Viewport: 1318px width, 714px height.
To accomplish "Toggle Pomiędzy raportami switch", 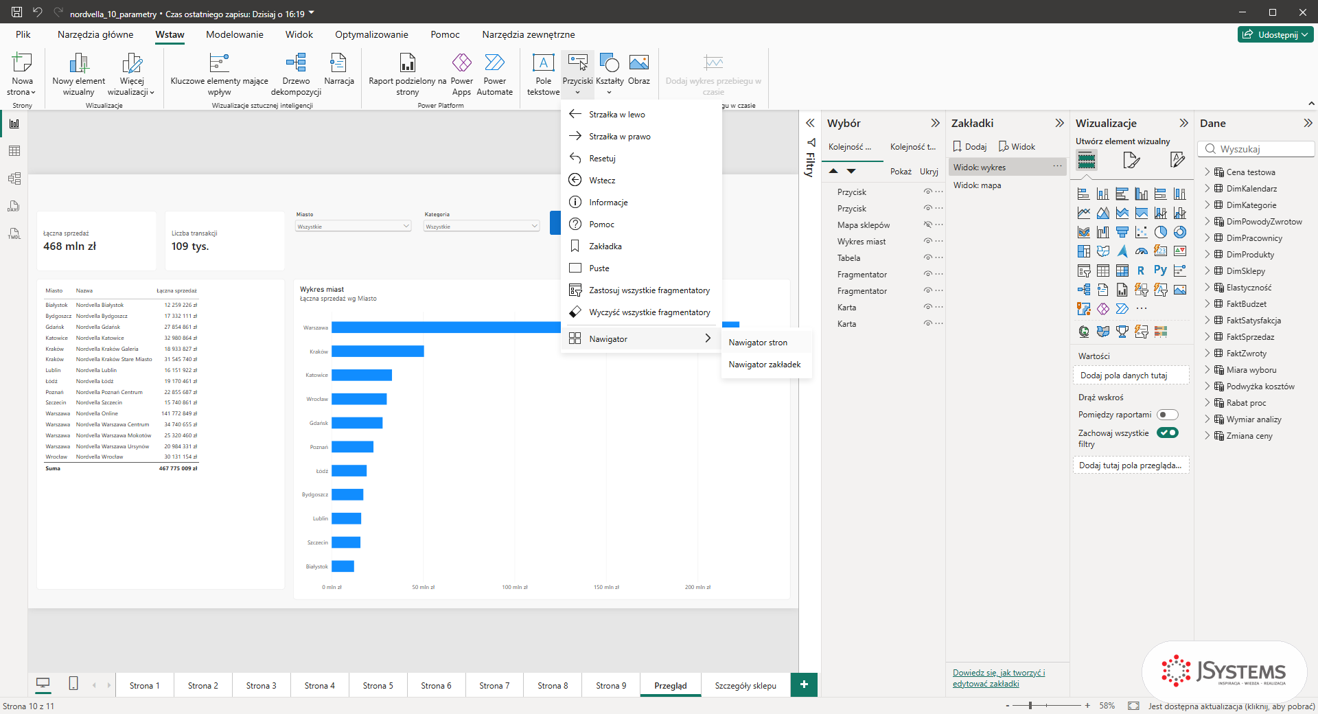I will (x=1167, y=415).
